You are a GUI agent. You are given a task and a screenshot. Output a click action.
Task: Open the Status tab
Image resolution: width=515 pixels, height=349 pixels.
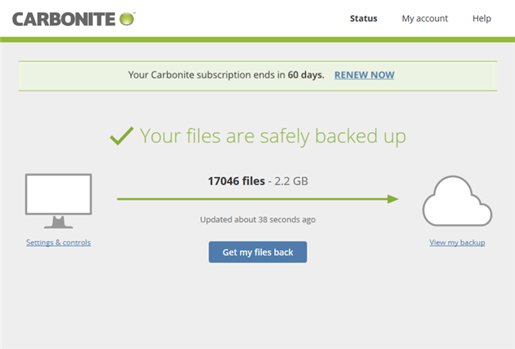coord(364,18)
